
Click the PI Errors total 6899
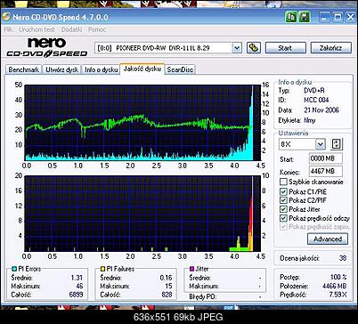(76, 295)
